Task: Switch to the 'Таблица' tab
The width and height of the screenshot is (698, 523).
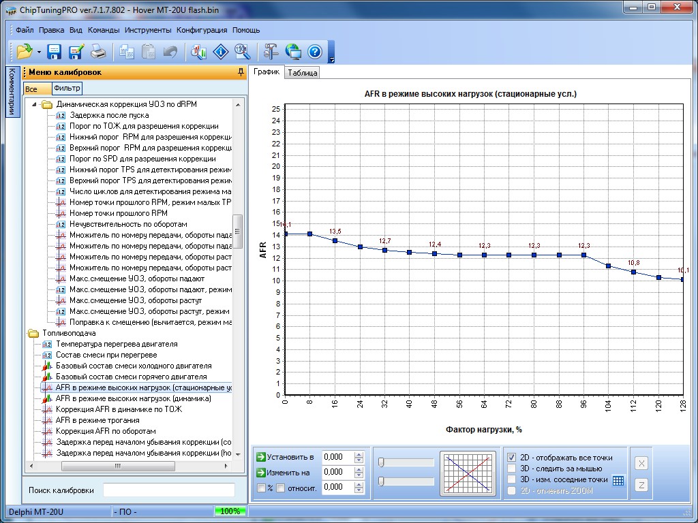Action: click(302, 74)
